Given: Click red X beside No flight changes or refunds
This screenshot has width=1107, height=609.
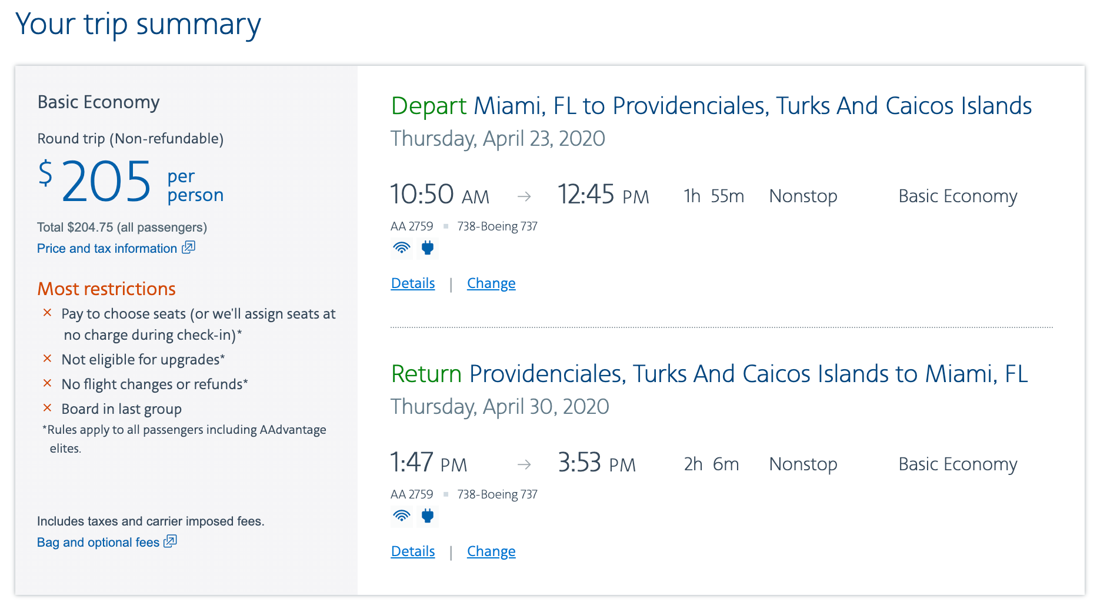Looking at the screenshot, I should (48, 383).
